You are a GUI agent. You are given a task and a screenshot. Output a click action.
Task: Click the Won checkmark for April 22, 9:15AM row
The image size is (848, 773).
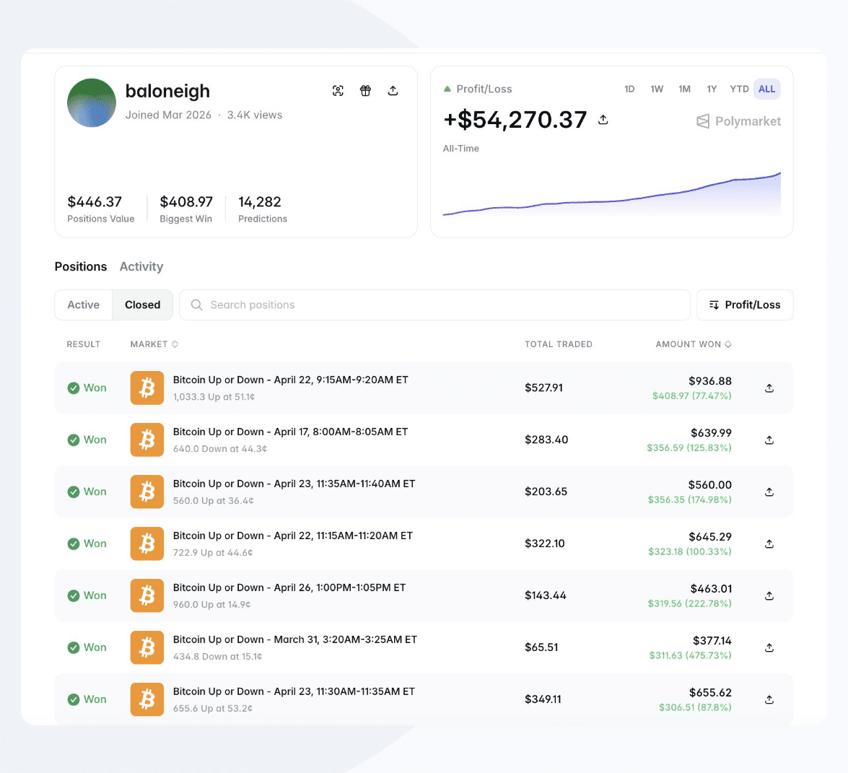74,388
